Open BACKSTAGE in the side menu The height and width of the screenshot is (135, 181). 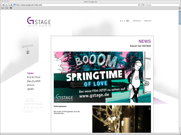click(x=34, y=77)
